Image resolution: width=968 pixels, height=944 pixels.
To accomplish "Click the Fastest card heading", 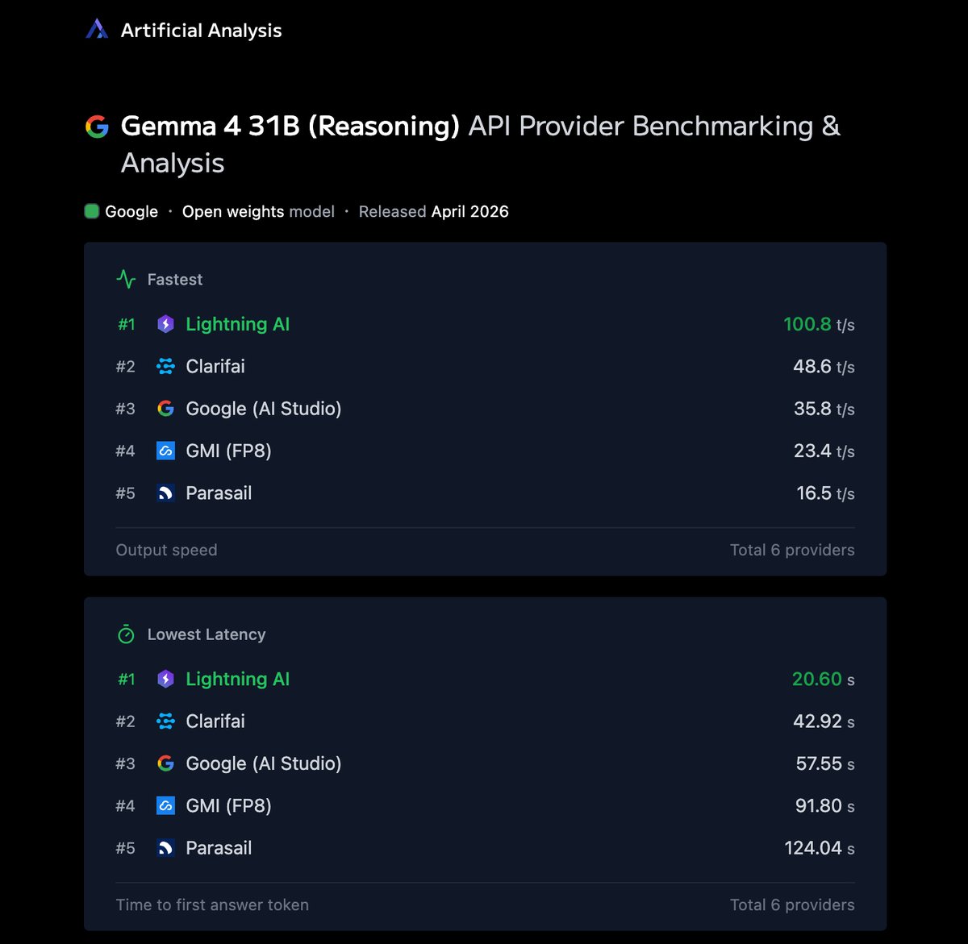I will pos(175,280).
